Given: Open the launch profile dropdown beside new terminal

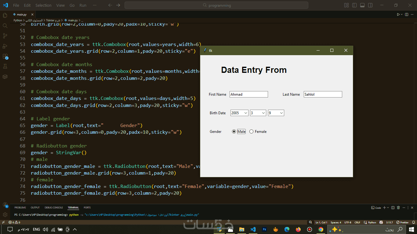Looking at the screenshot, I should [388, 207].
